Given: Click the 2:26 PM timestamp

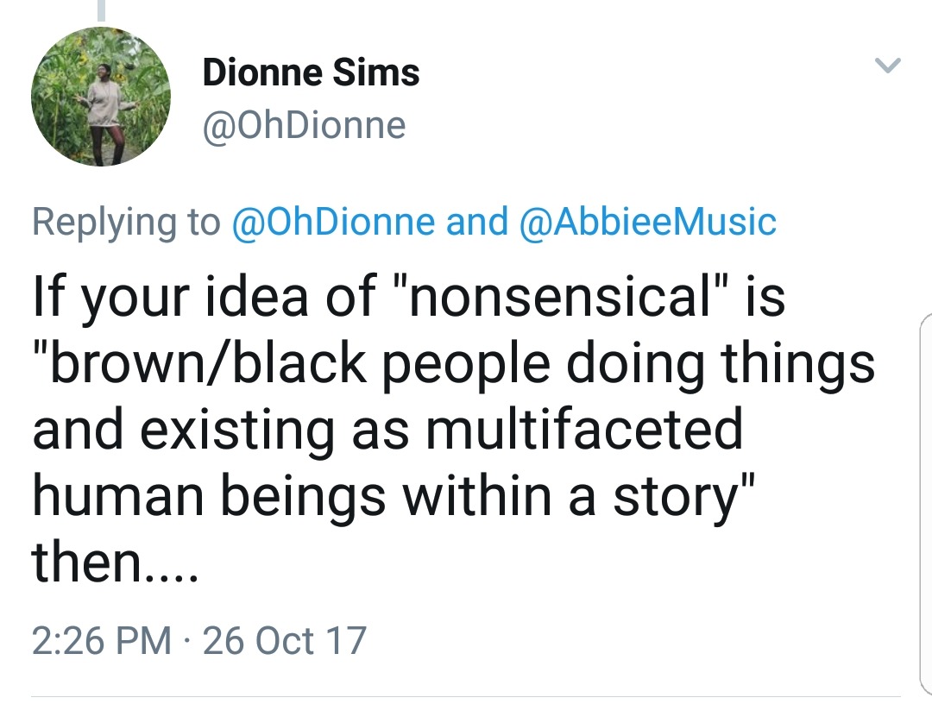Looking at the screenshot, I should click(x=101, y=640).
